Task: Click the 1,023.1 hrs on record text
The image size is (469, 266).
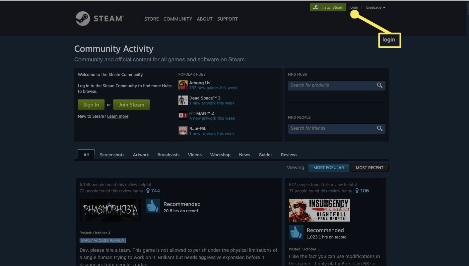Action: (x=327, y=237)
